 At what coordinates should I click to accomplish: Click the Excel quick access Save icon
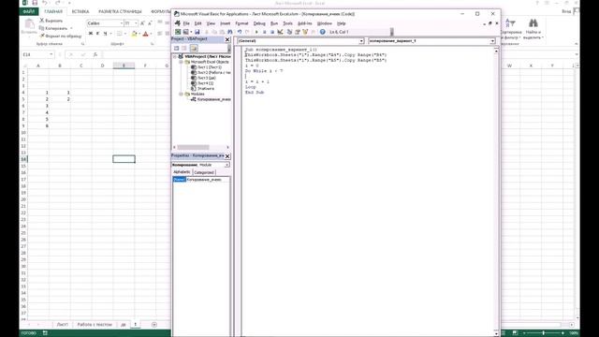(35, 3)
